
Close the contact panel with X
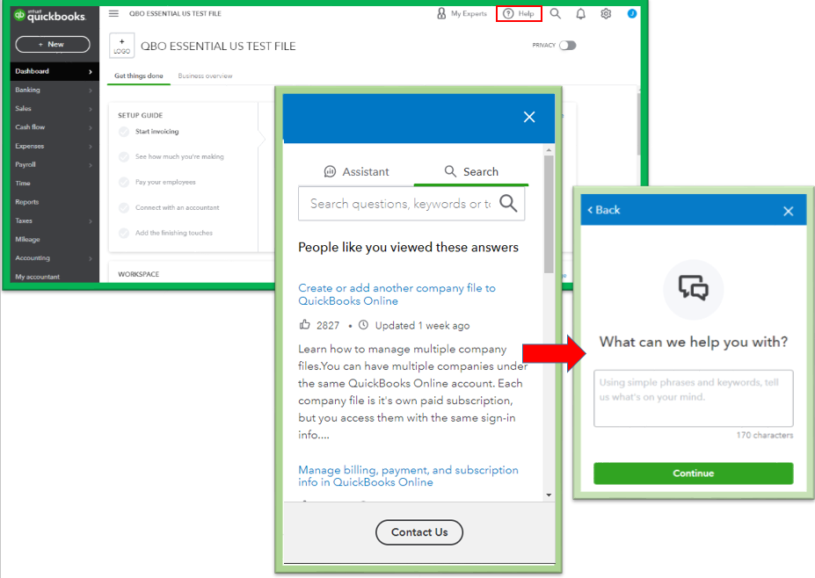coord(788,211)
